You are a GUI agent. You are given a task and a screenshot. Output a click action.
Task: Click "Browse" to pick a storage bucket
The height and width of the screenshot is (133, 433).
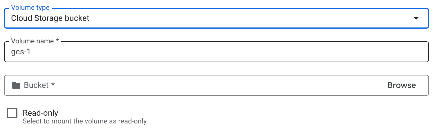coord(402,85)
